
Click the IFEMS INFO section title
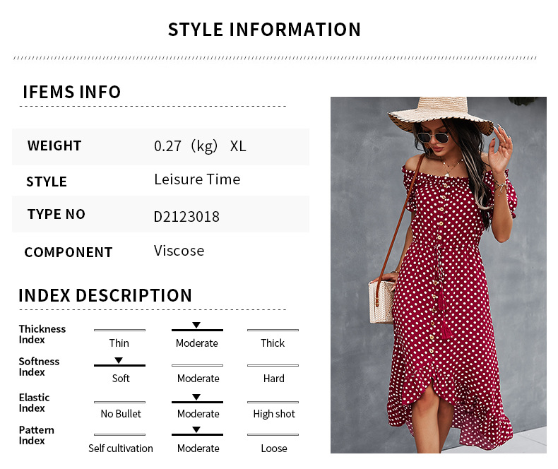click(71, 92)
